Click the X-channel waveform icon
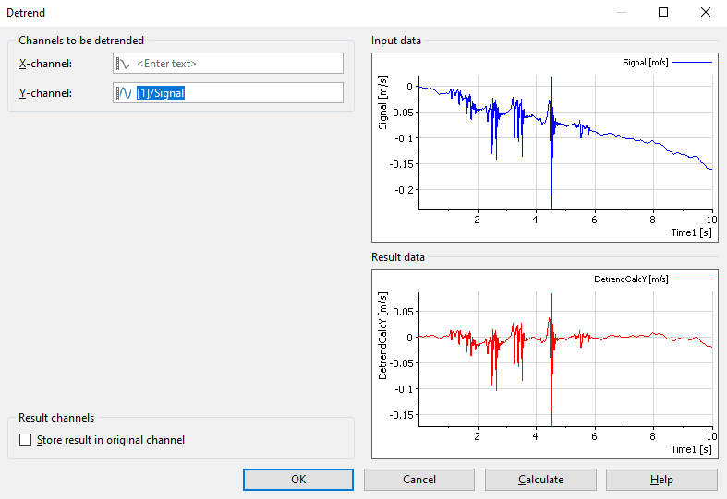The height and width of the screenshot is (499, 727). [123, 64]
